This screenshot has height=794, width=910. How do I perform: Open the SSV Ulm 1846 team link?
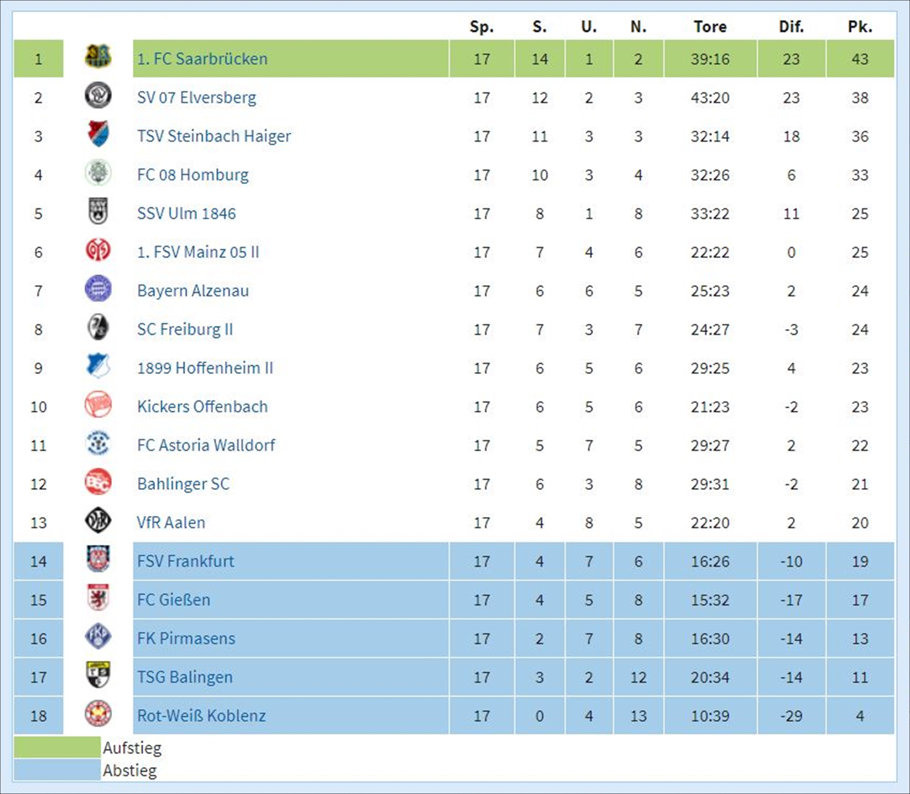pyautogui.click(x=186, y=214)
